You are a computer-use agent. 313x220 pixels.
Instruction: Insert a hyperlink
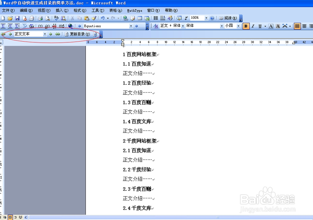[126, 18]
